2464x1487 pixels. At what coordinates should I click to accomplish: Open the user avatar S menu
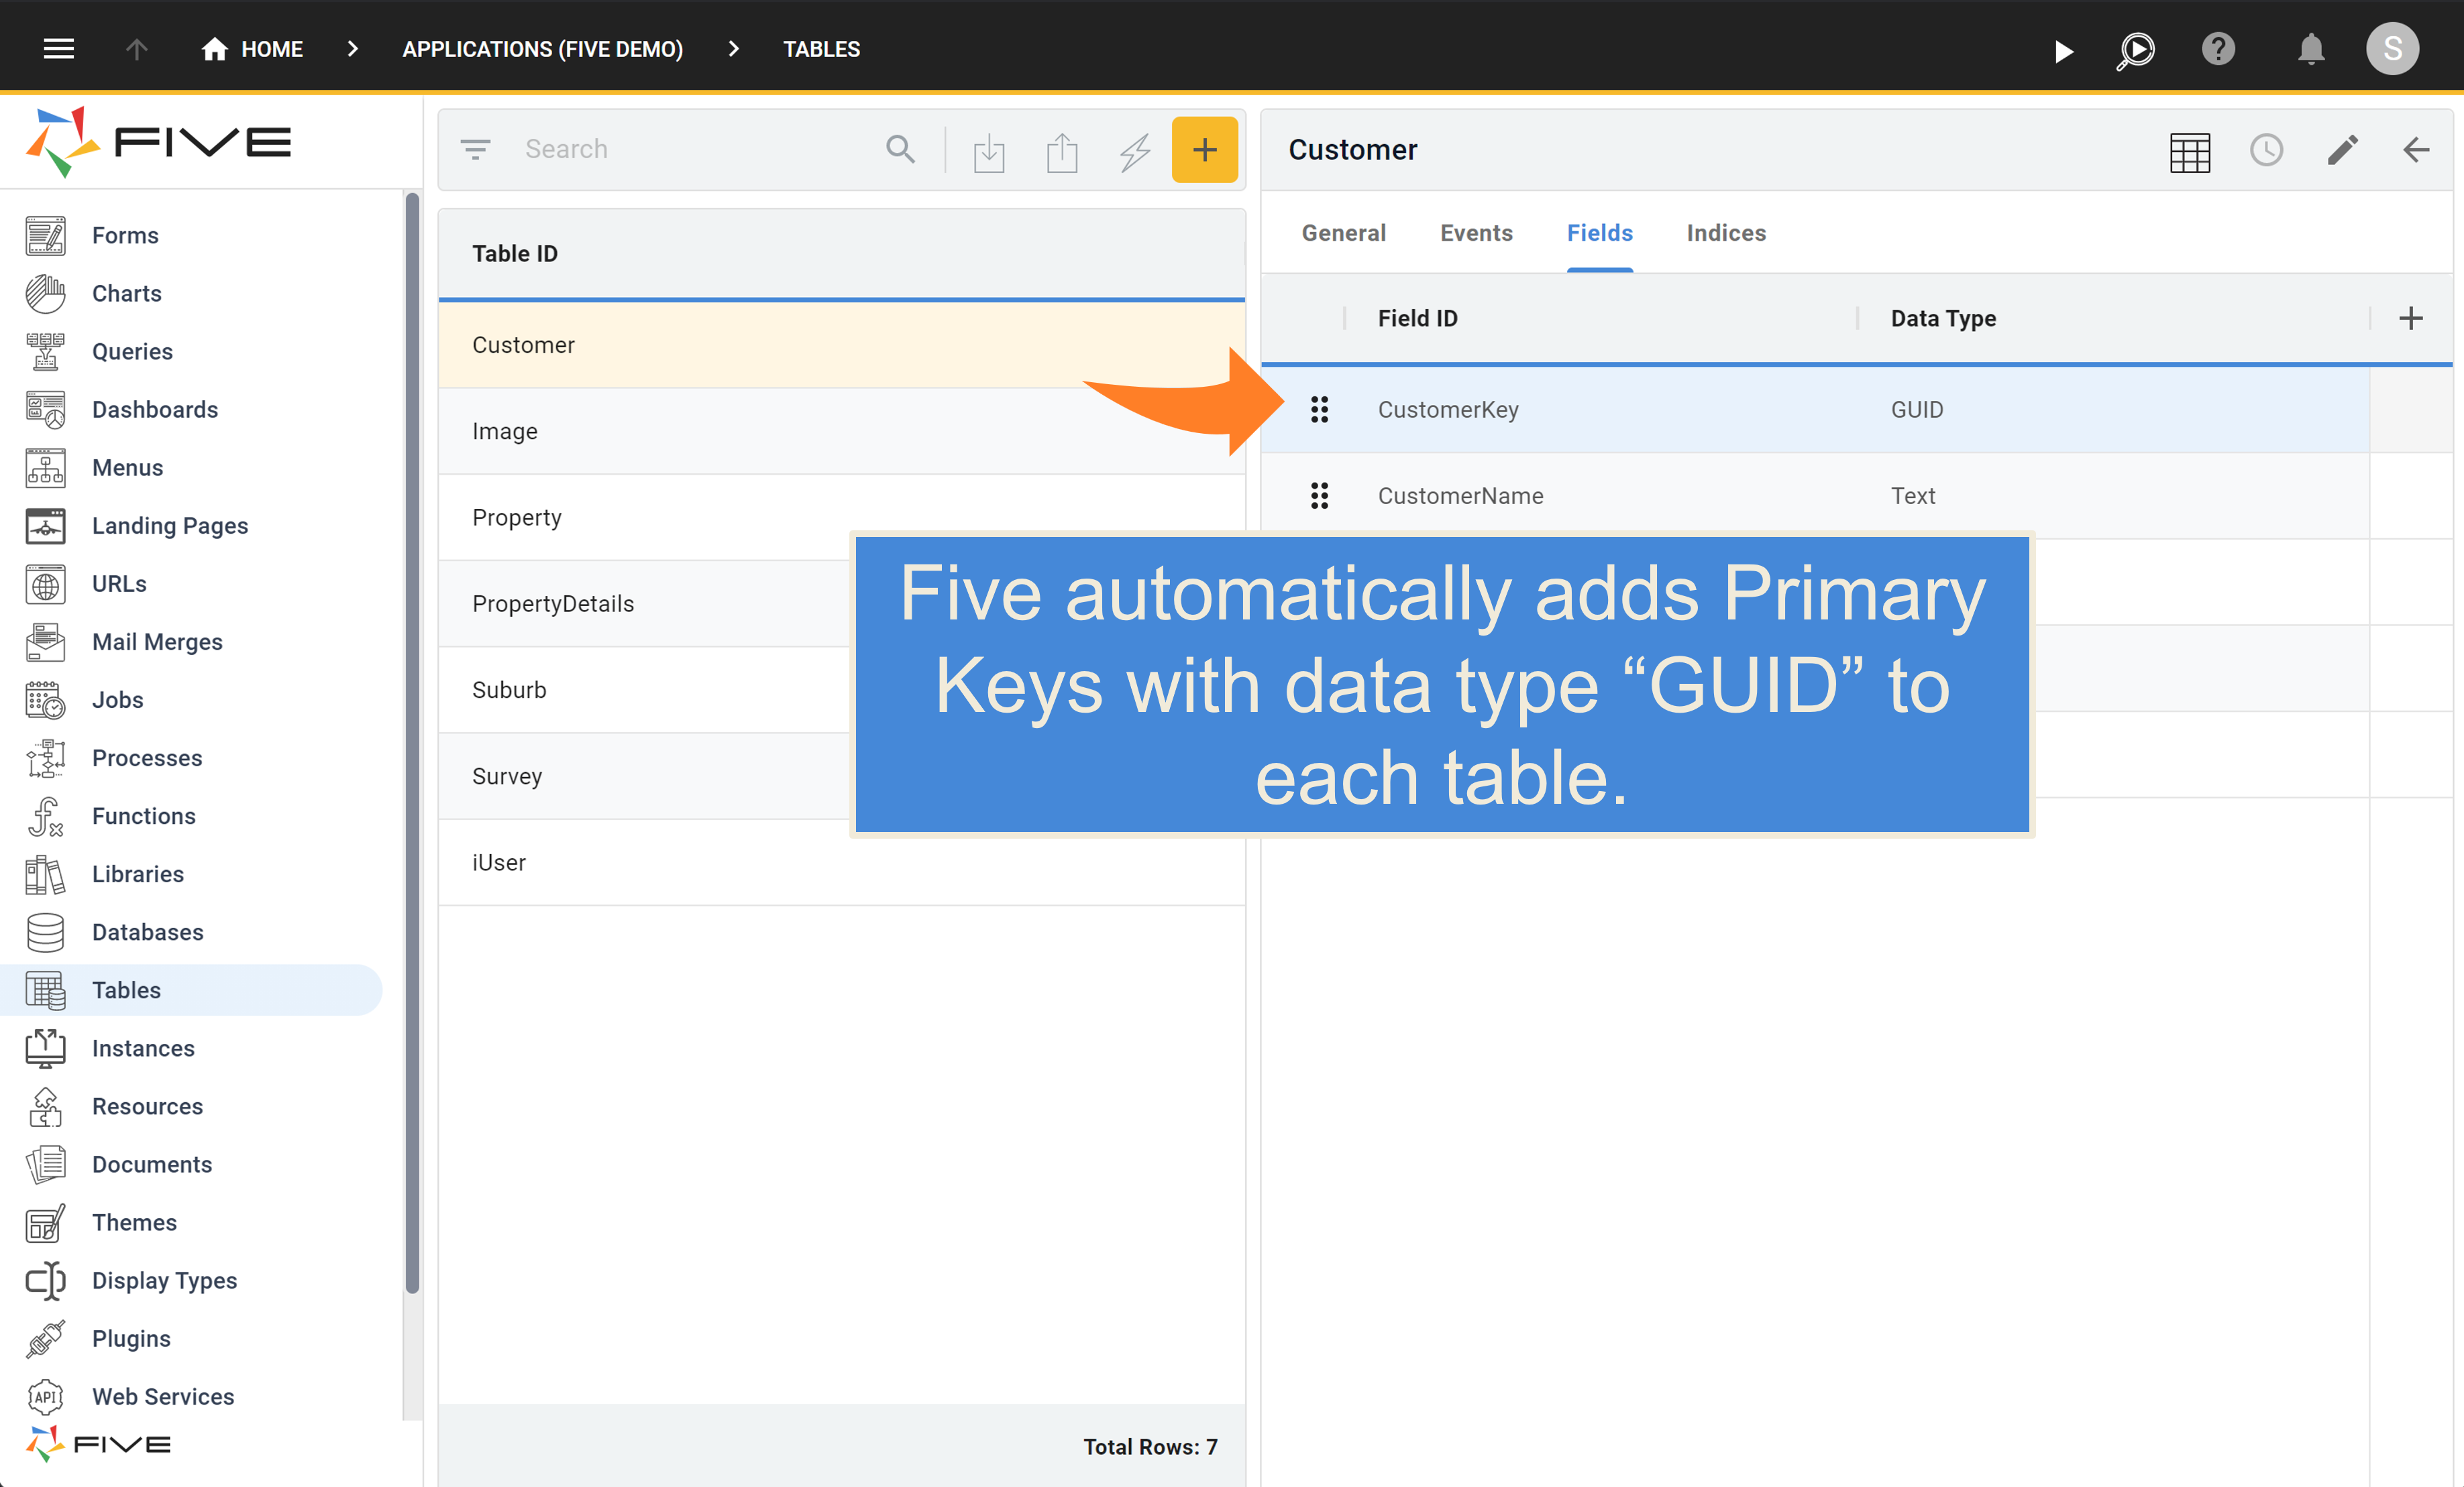[2392, 48]
